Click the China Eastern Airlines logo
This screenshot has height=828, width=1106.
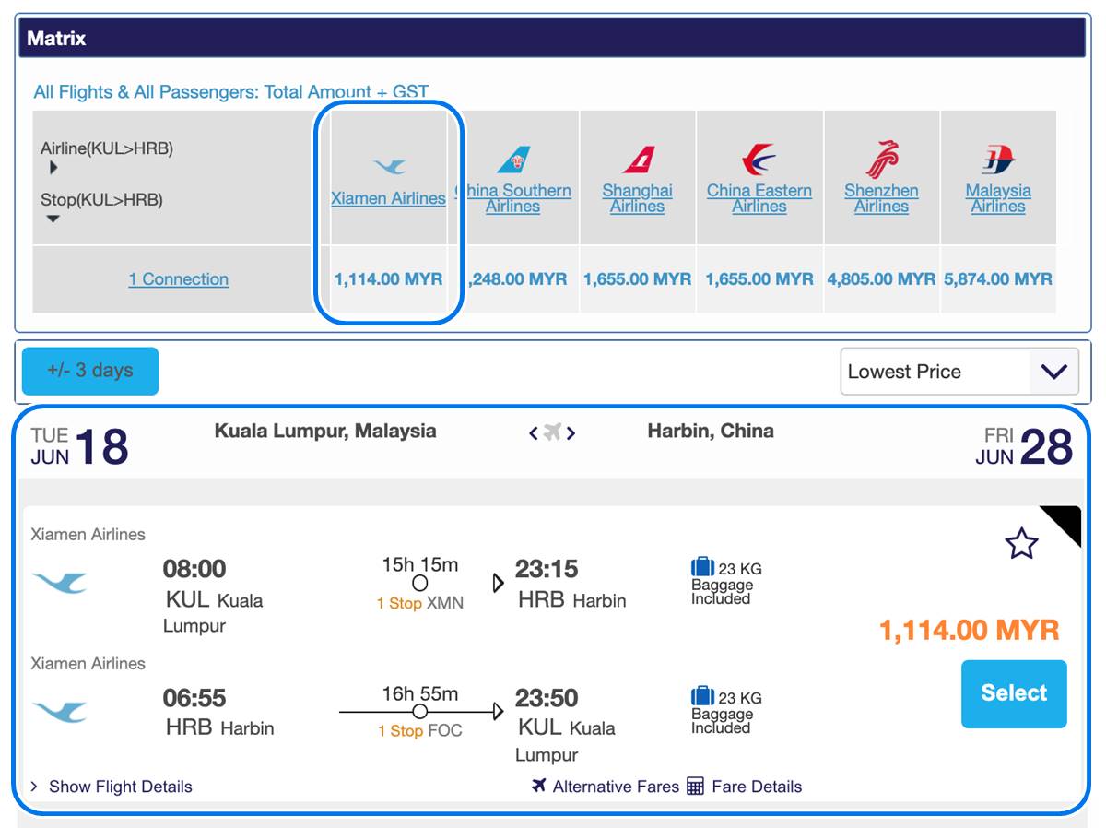759,160
